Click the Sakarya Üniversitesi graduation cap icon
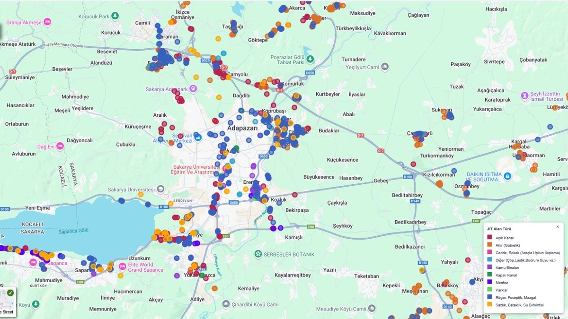The height and width of the screenshot is (319, 568). pyautogui.click(x=161, y=189)
